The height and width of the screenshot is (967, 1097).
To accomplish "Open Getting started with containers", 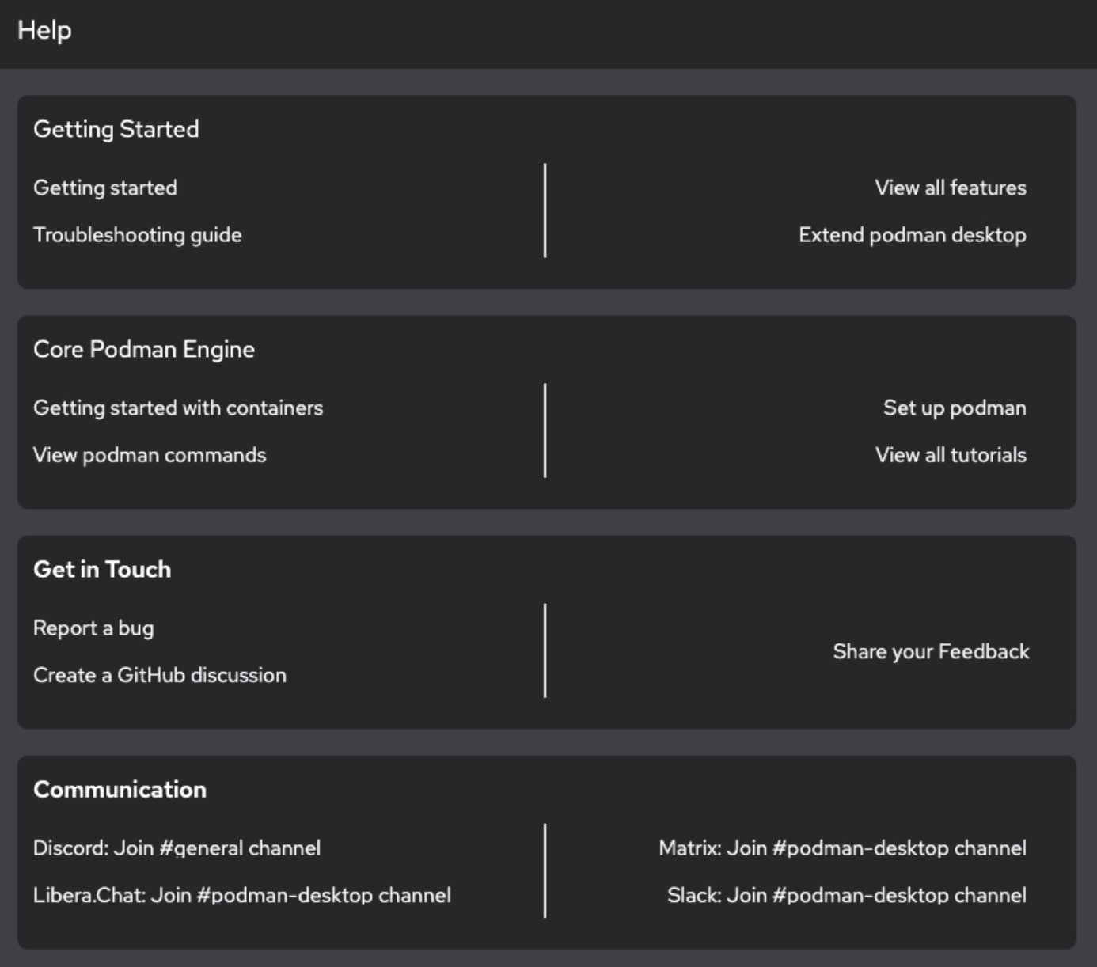I will [x=178, y=408].
